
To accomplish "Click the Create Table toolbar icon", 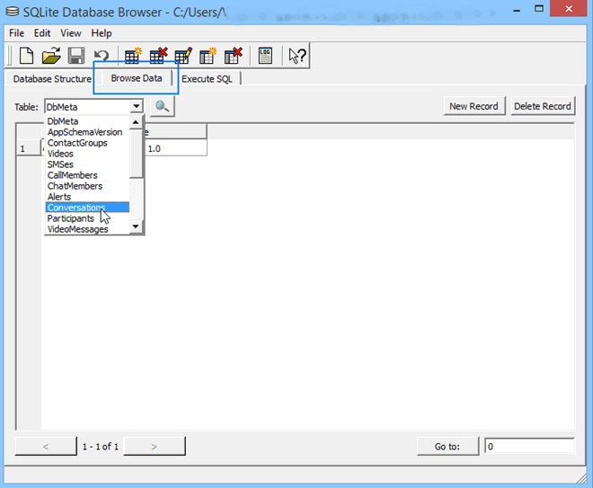I will point(133,56).
